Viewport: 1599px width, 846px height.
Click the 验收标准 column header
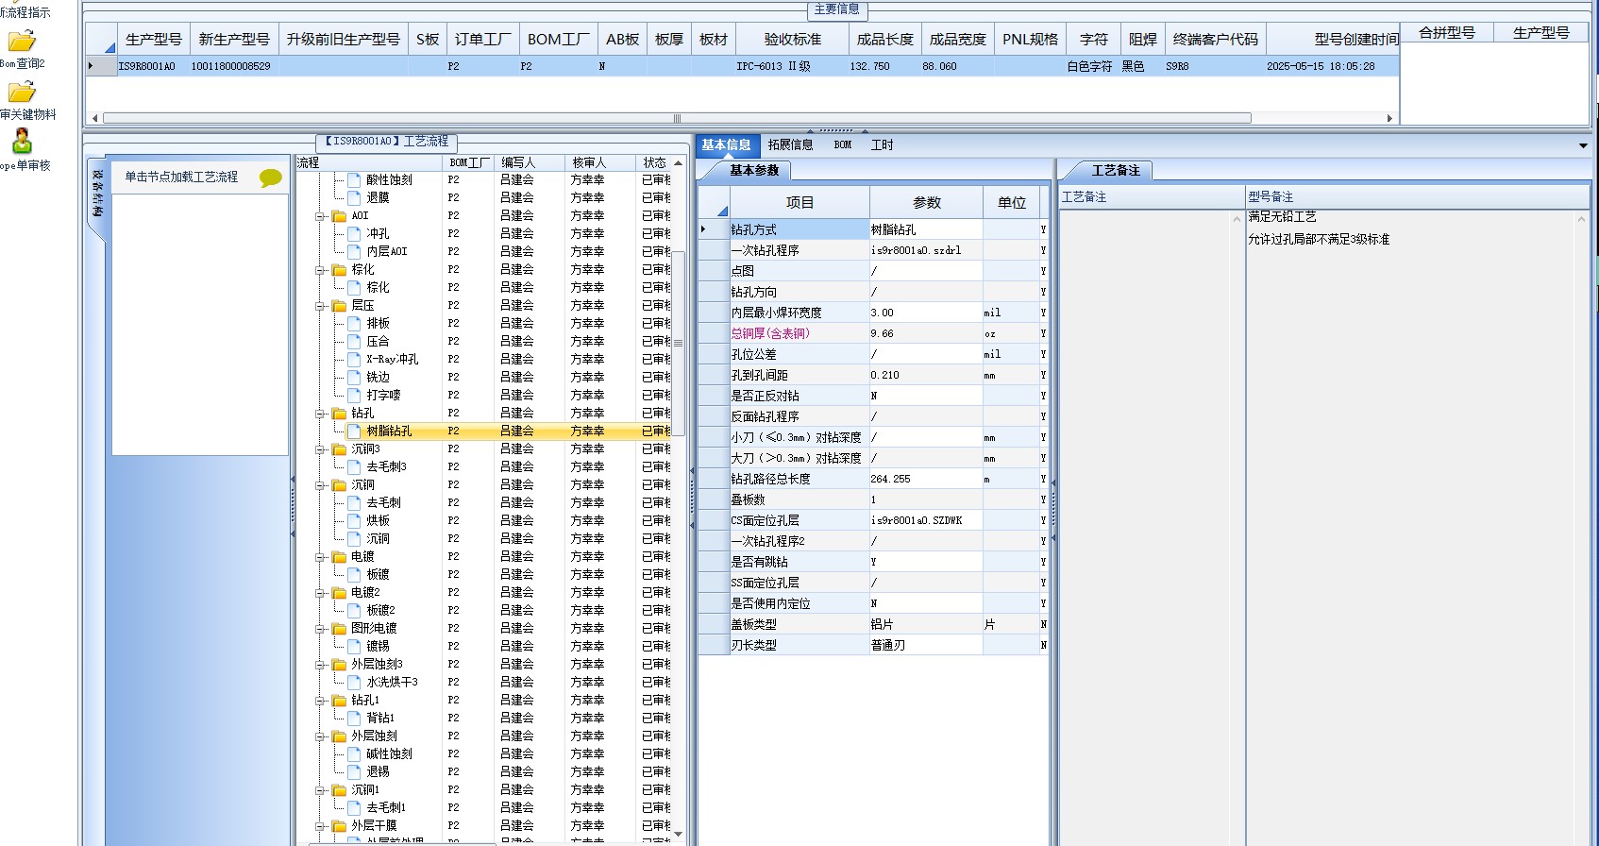click(x=793, y=40)
